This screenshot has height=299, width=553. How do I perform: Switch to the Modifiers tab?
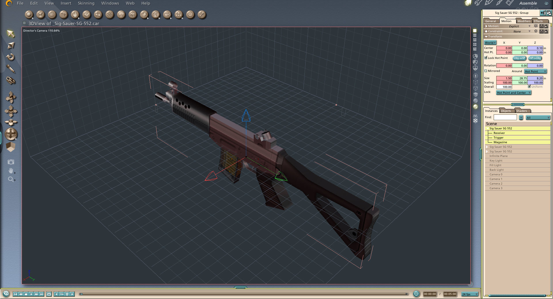[x=524, y=21]
